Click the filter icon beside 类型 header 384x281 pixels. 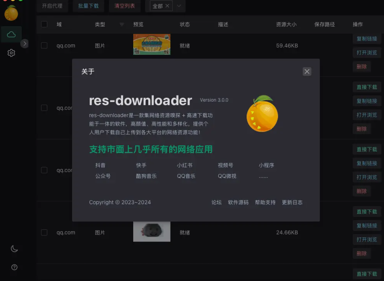click(x=122, y=24)
